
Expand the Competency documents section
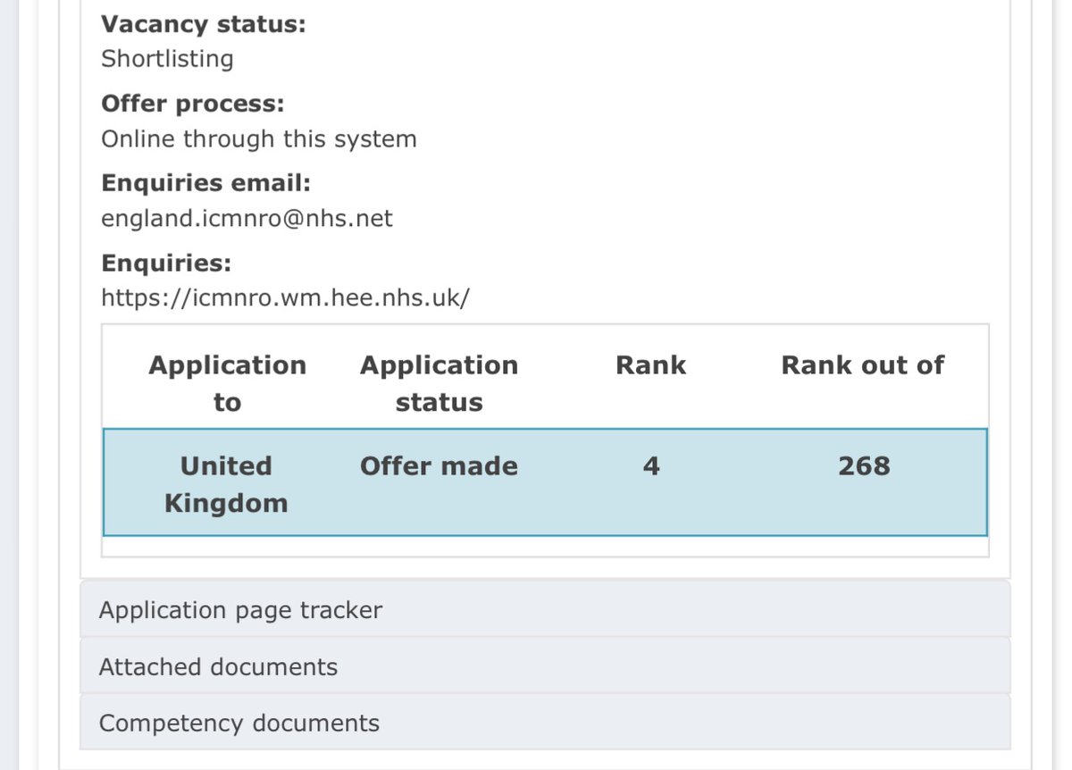545,723
